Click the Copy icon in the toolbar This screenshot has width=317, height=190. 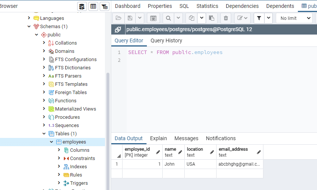click(x=191, y=18)
